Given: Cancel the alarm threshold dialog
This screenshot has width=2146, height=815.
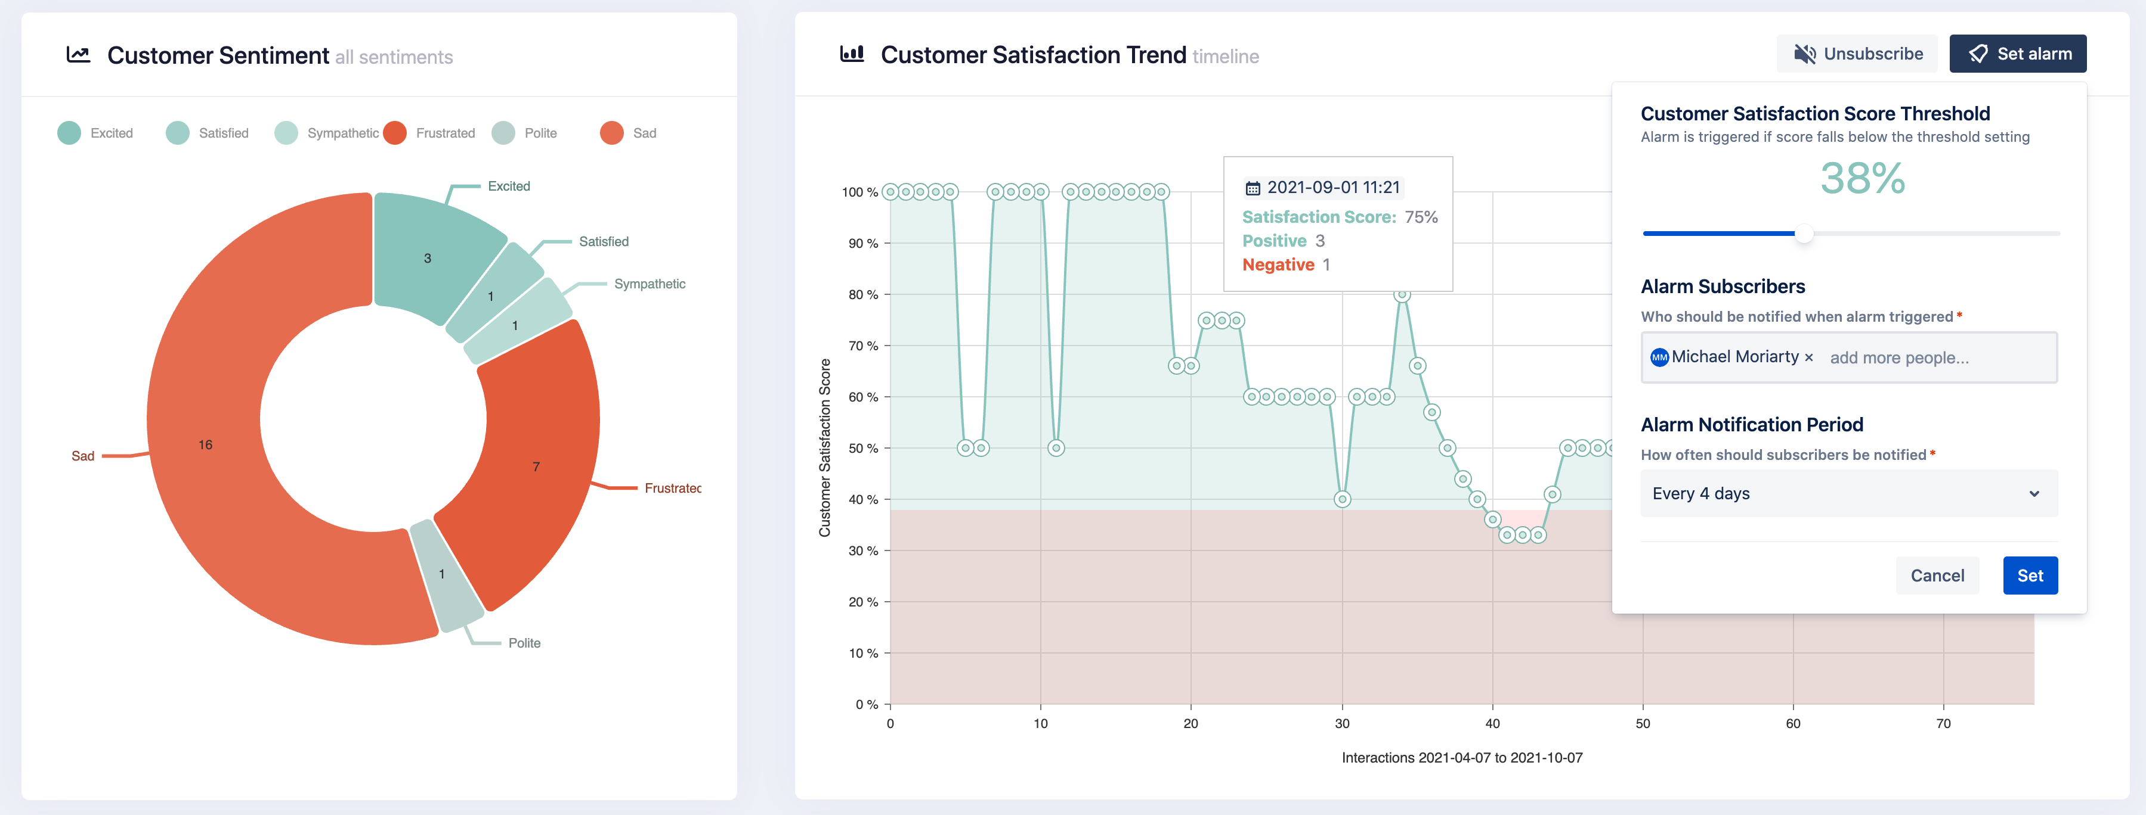Looking at the screenshot, I should pos(1937,576).
